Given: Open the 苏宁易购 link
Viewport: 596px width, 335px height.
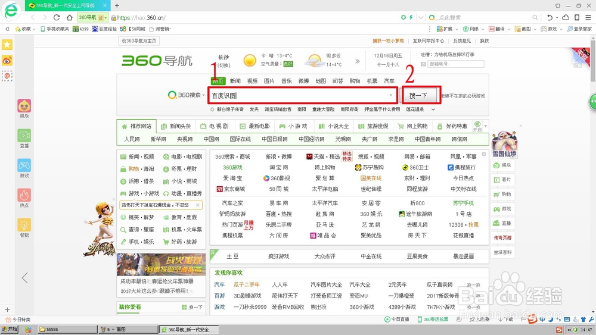Looking at the screenshot, I should coord(369,167).
